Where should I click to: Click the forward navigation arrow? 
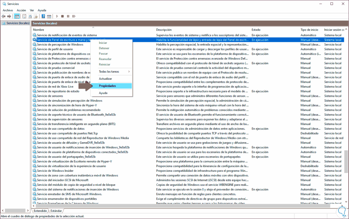point(10,16)
